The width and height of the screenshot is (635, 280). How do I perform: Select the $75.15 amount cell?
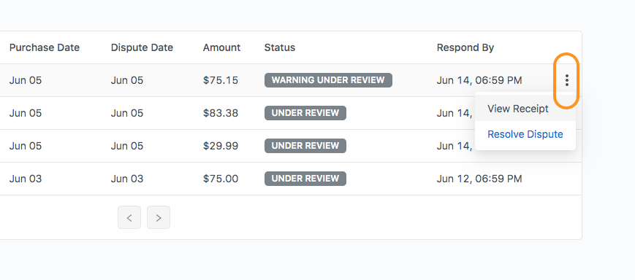coord(220,80)
